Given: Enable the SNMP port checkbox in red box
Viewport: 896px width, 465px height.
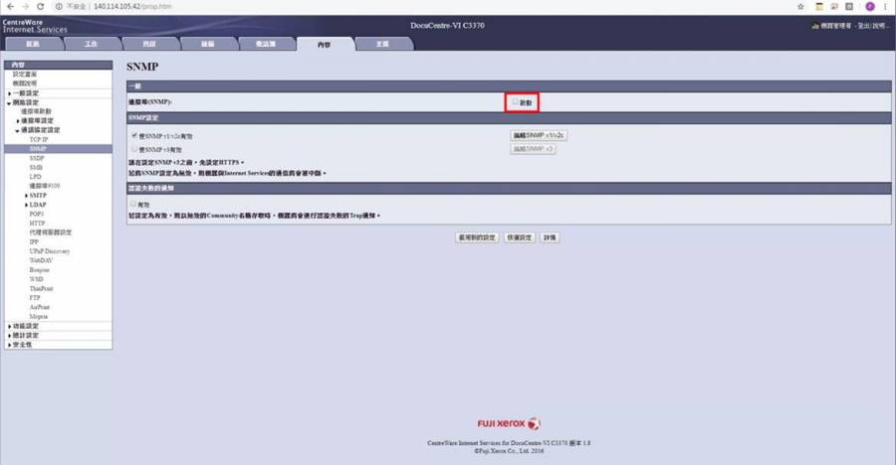Looking at the screenshot, I should pos(515,101).
